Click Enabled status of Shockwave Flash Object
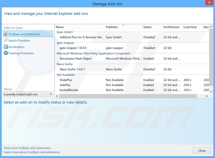This screenshot has height=158, width=215. click(x=149, y=59)
